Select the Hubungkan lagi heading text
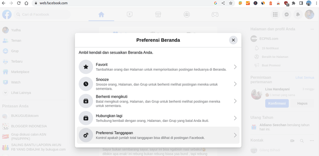319x156 pixels. coord(109,116)
